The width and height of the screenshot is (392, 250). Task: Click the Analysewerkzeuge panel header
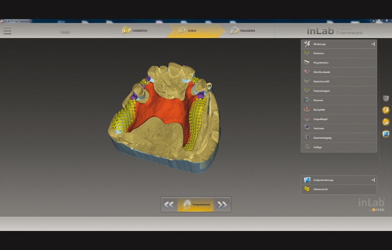tap(339, 180)
